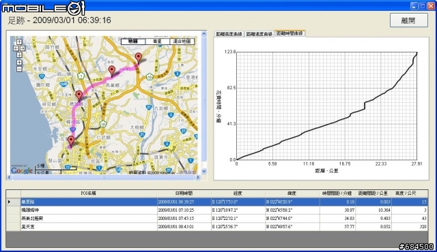Image resolution: width=437 pixels, height=252 pixels.
Task: Switch the map to 地圖 view
Action: [x=133, y=42]
